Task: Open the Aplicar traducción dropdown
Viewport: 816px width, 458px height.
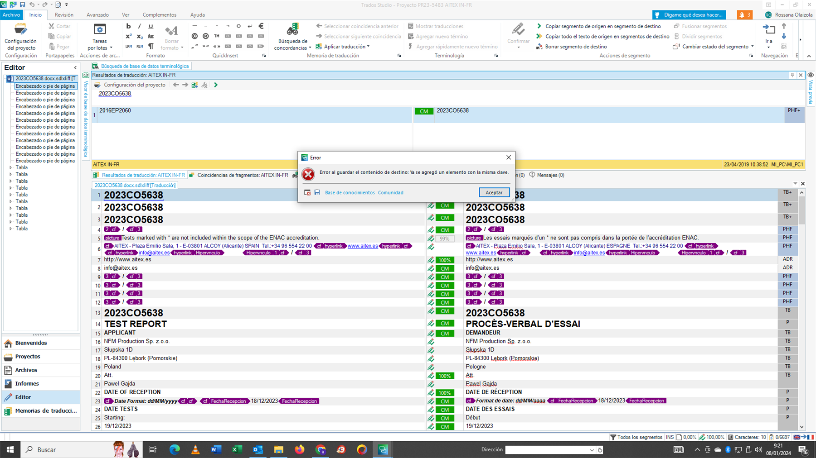Action: (343, 46)
